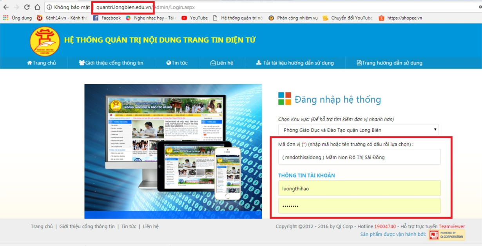Focus the Mã đơn vị input field
Image resolution: width=482 pixels, height=246 pixels.
(359, 157)
